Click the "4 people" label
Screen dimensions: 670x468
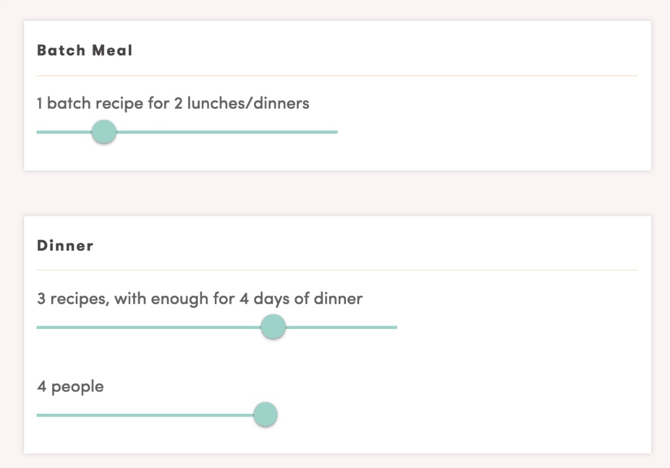70,386
